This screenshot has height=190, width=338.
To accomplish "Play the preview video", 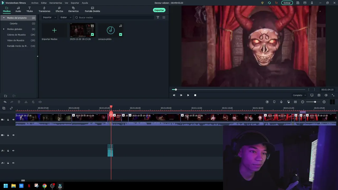I will click(x=188, y=95).
